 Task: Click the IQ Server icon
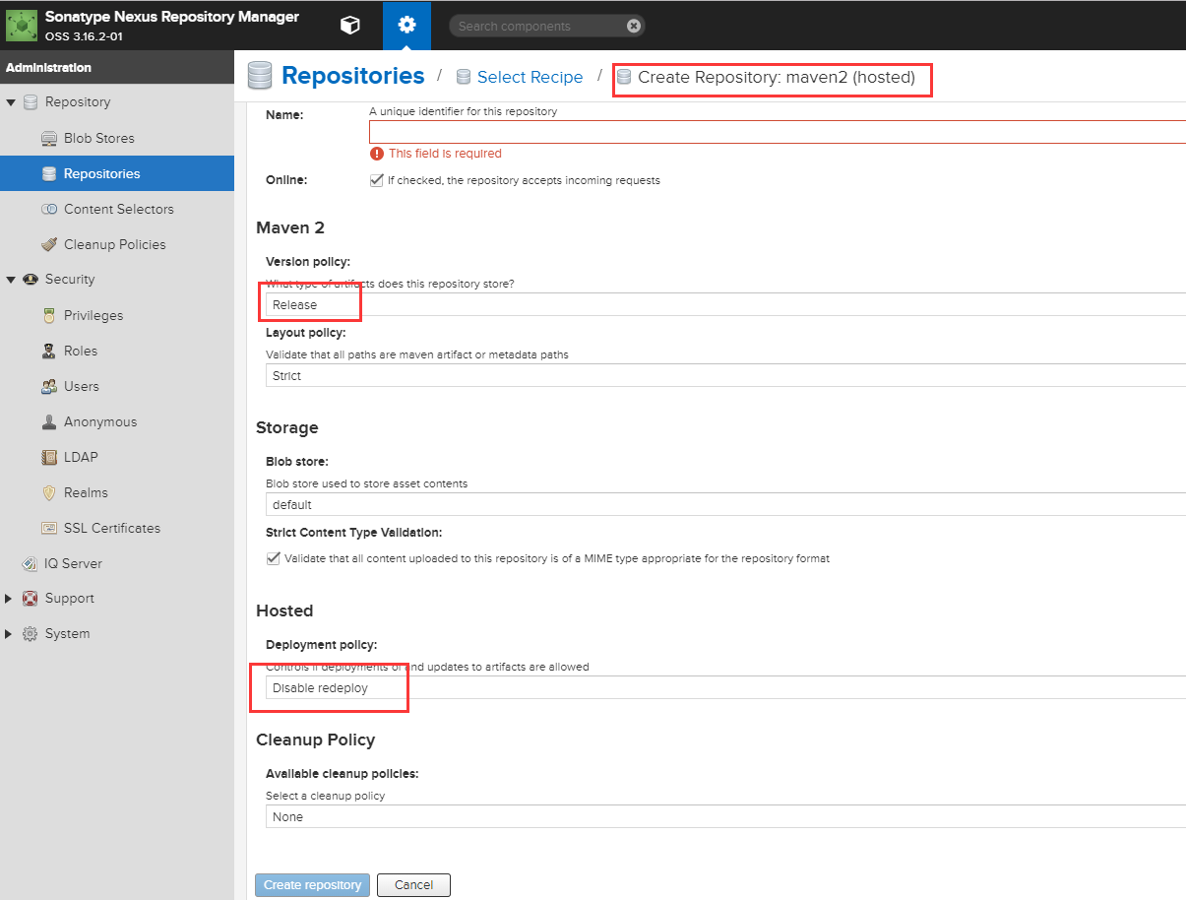31,563
